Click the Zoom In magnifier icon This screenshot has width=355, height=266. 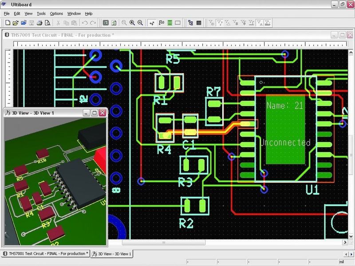pyautogui.click(x=132, y=23)
